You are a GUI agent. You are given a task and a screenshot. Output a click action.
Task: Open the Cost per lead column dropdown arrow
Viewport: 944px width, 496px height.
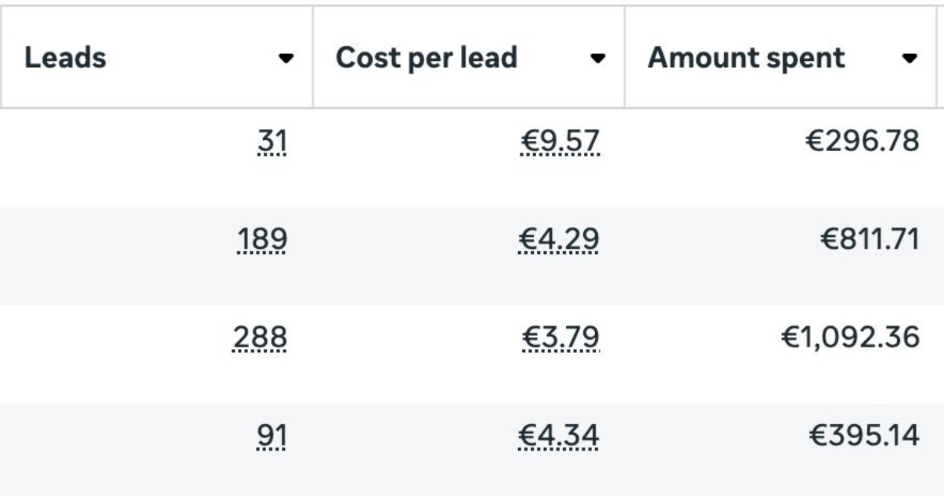598,59
